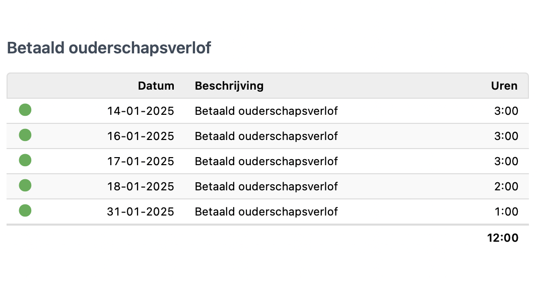
Task: Click the green status dot for 16-01-2025
Action: pyautogui.click(x=25, y=135)
